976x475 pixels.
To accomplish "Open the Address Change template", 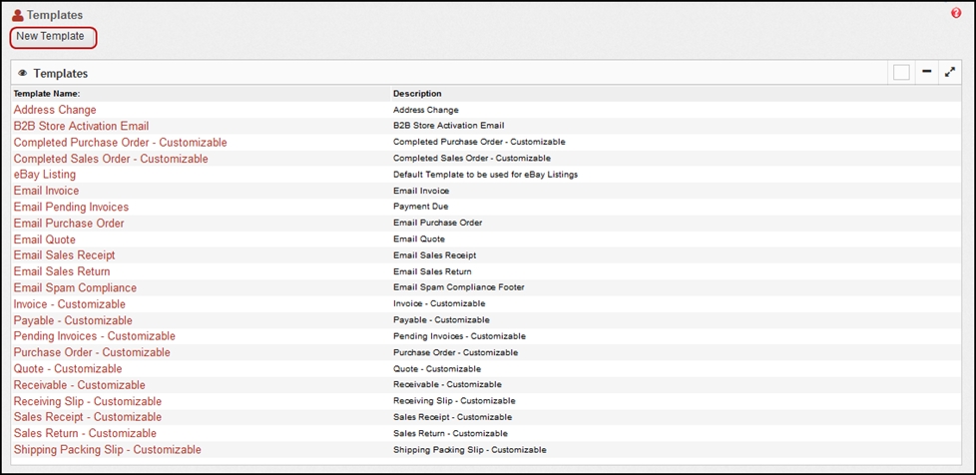I will point(55,110).
